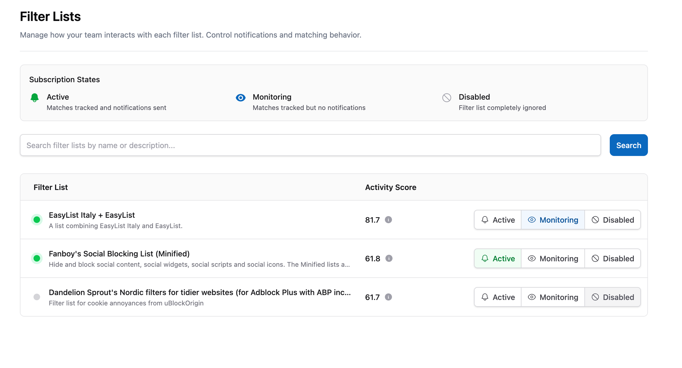Screen dimensions: 682x368
Task: Select Monitoring for Dandelion Sprout's Nordic filters
Action: point(553,297)
